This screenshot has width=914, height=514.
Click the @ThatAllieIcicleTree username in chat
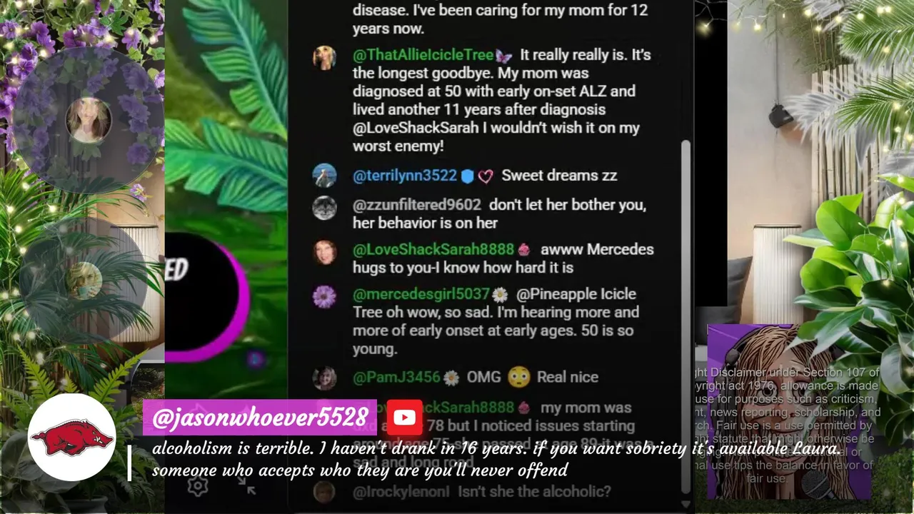click(423, 55)
